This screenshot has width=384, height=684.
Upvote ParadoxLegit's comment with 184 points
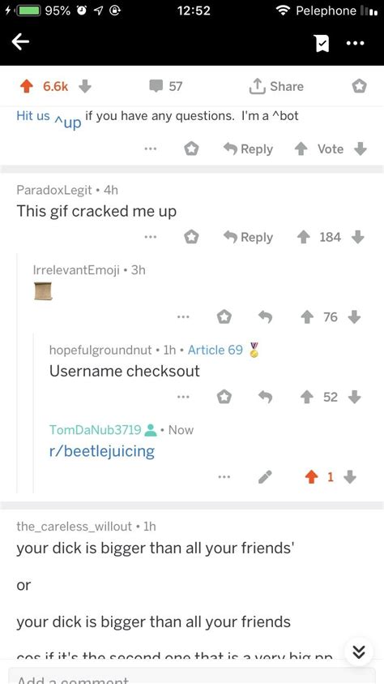303,237
